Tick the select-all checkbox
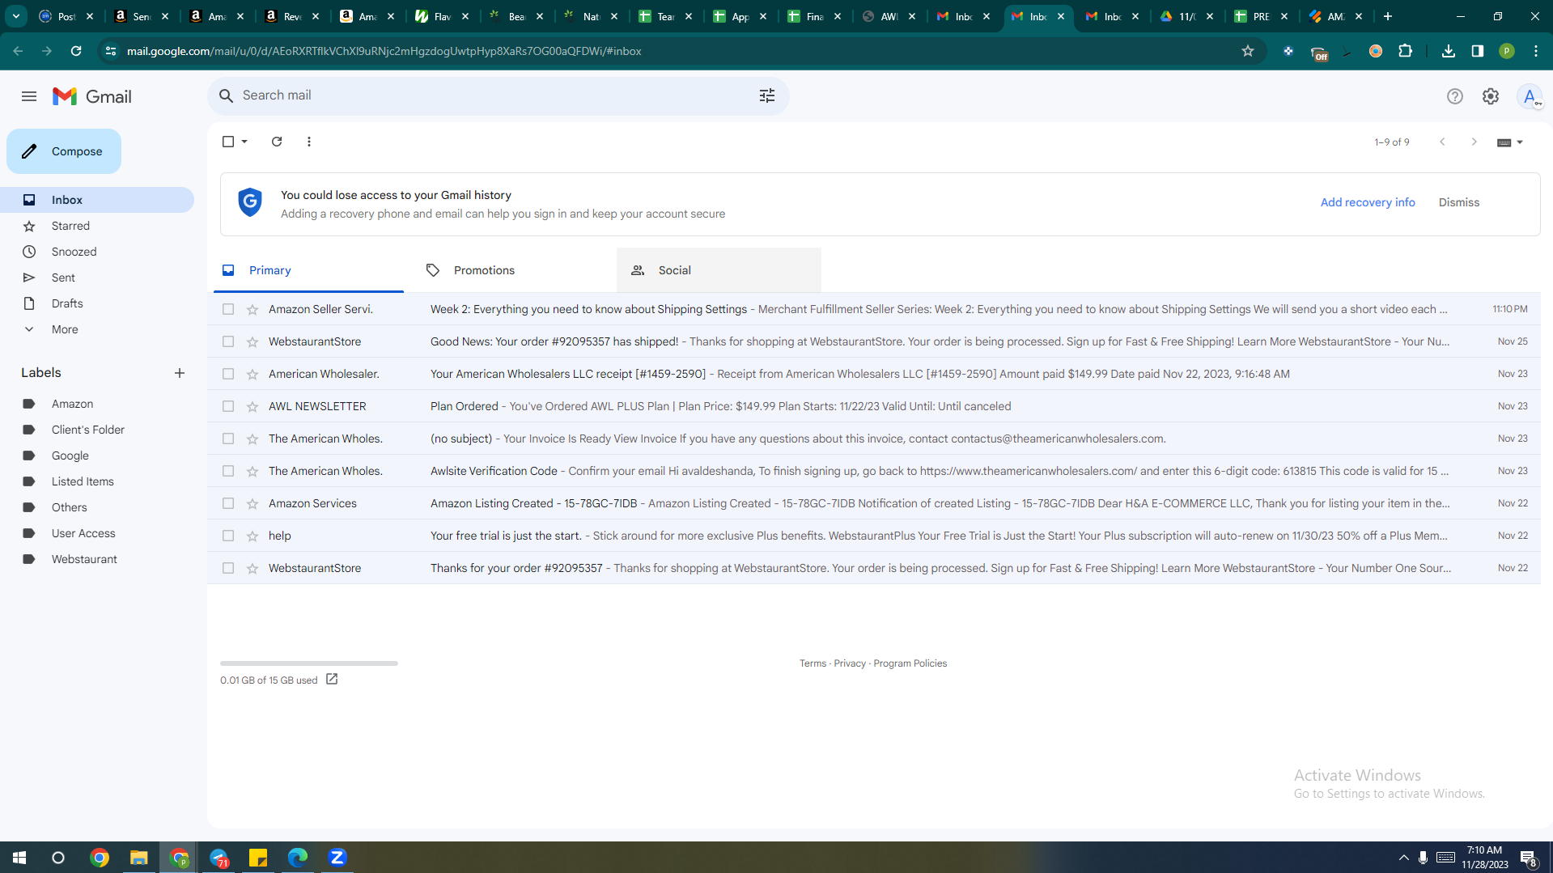Viewport: 1553px width, 873px height. 228,142
